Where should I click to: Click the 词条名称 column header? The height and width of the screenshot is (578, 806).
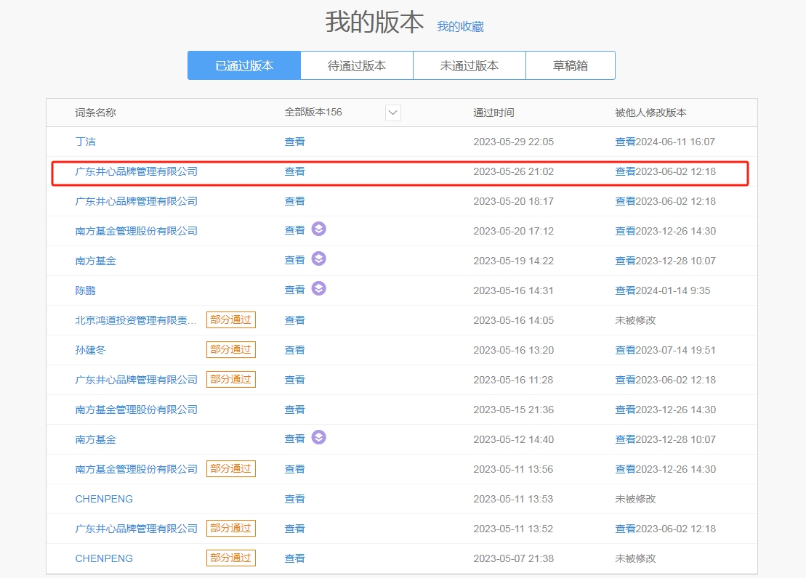tap(96, 113)
